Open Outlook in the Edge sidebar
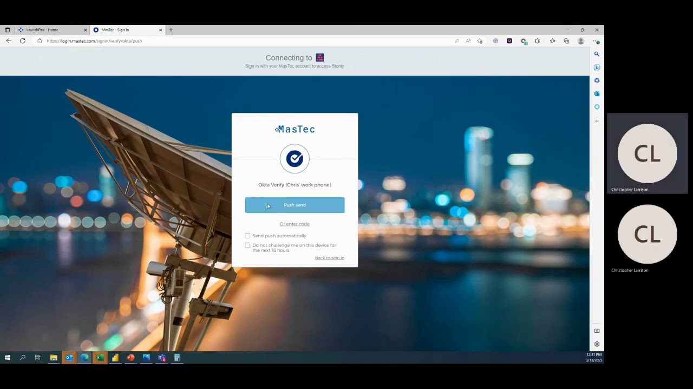693x389 pixels. (x=597, y=93)
